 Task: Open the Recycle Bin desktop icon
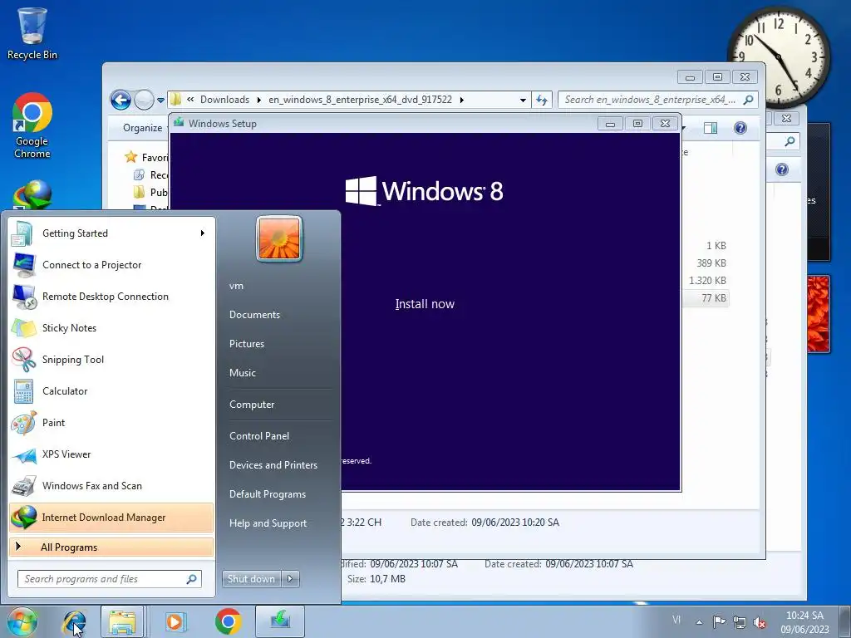click(x=32, y=33)
